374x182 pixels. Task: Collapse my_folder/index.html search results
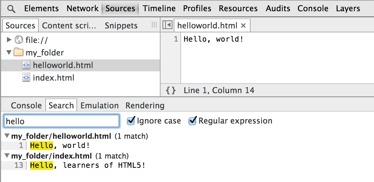(7, 156)
